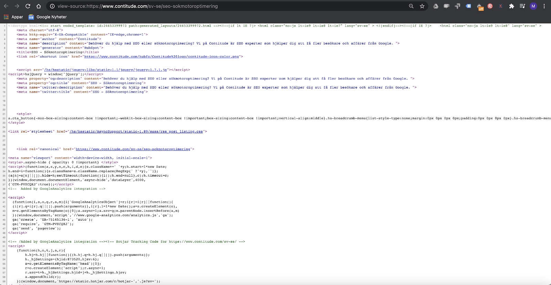Screen dimensions: 551x285
Task: Click the canonical seo-sokmotoroptimering URL link
Action: [133, 149]
